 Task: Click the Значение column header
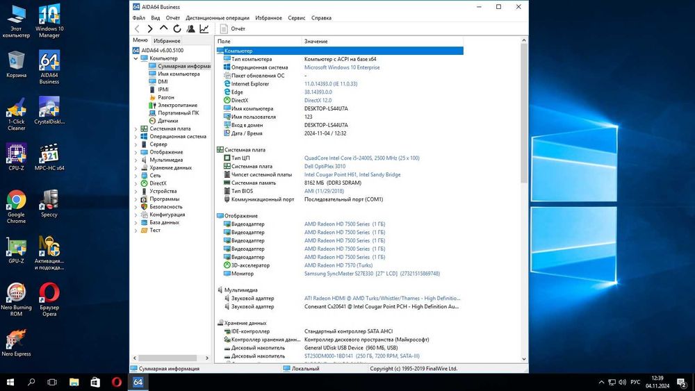[x=382, y=41]
